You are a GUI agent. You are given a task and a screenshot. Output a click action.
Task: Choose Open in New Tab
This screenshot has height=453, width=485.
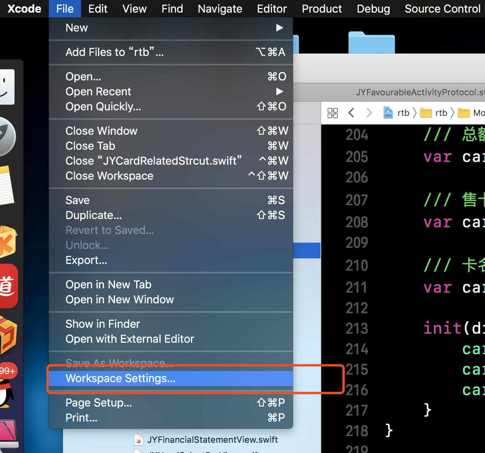click(x=171, y=284)
